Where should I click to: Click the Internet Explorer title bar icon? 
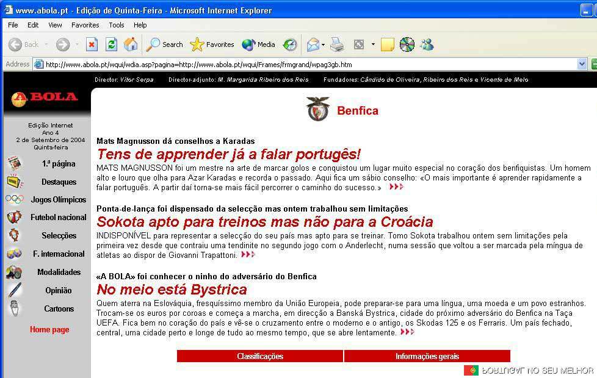(x=9, y=10)
